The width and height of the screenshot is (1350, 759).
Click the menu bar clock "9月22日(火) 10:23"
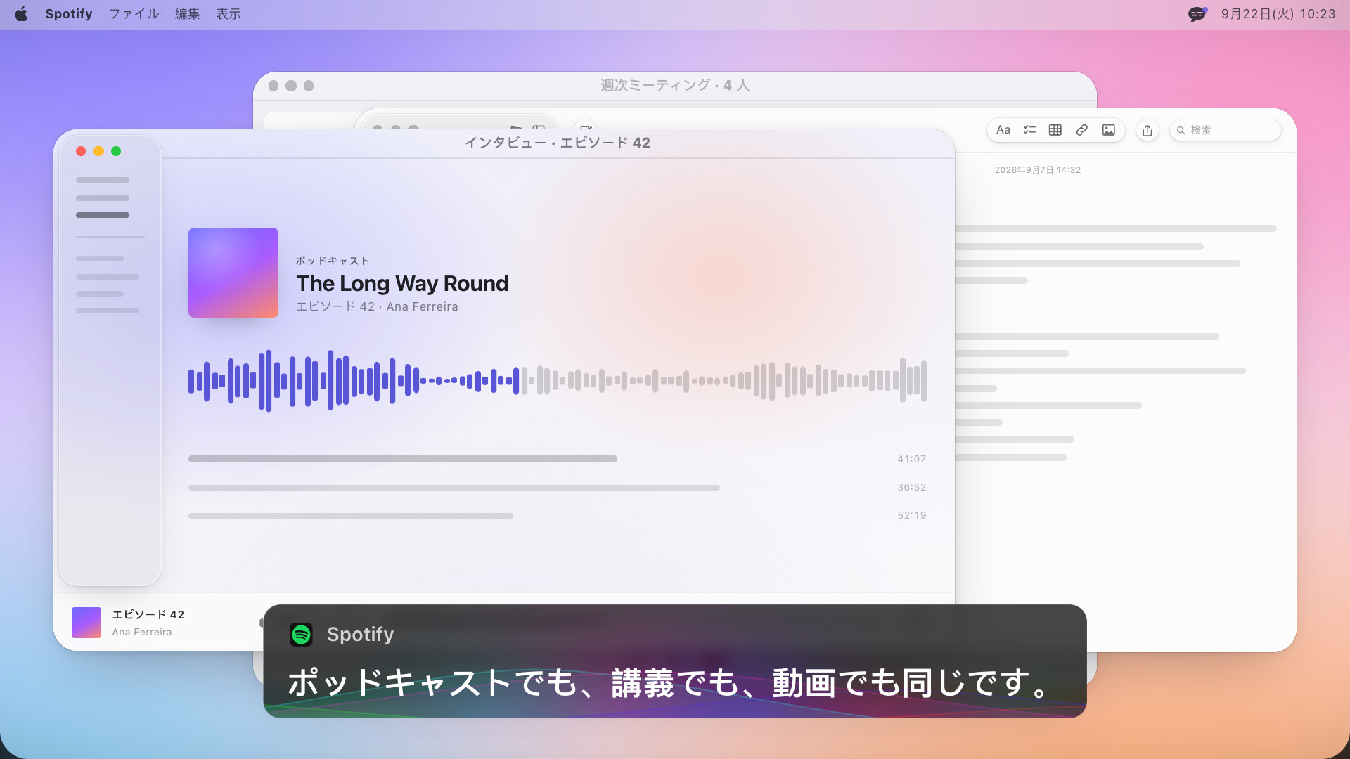pyautogui.click(x=1278, y=14)
